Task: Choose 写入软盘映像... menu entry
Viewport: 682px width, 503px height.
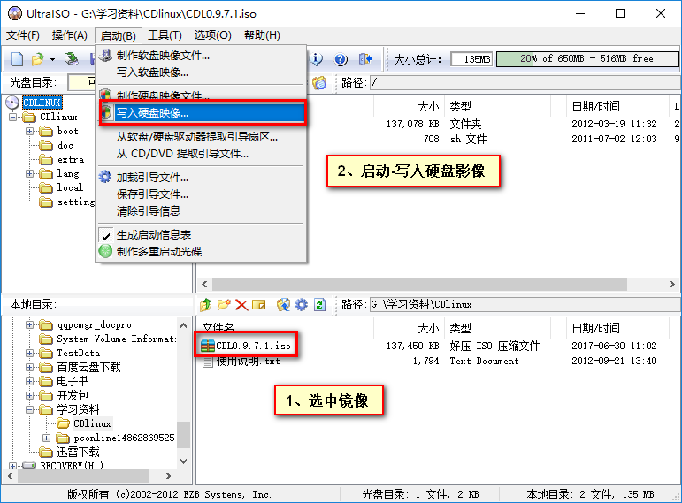Action: coord(201,72)
